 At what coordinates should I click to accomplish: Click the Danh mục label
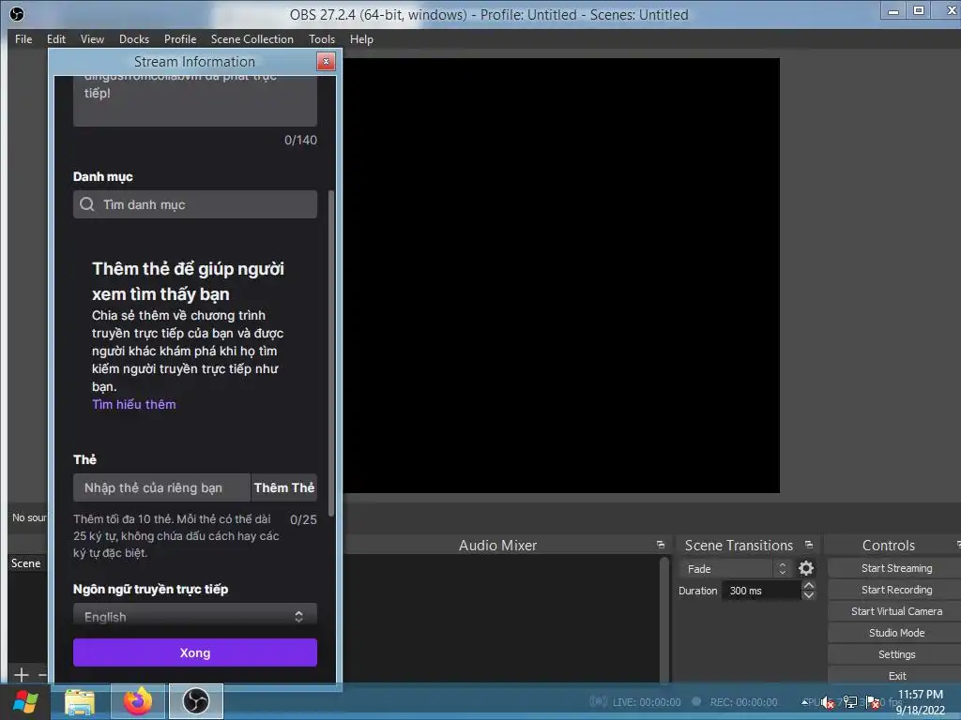click(x=103, y=177)
